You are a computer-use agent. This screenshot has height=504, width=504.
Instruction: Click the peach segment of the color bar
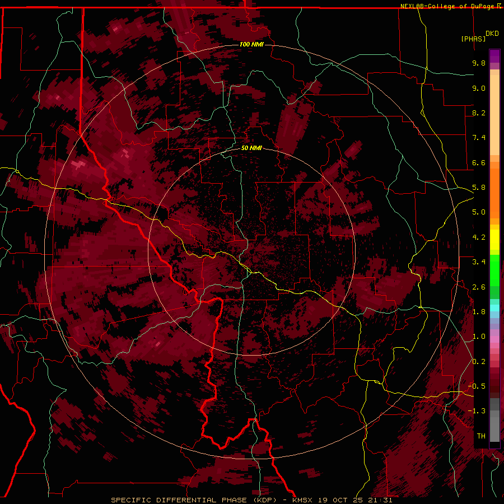[494, 116]
